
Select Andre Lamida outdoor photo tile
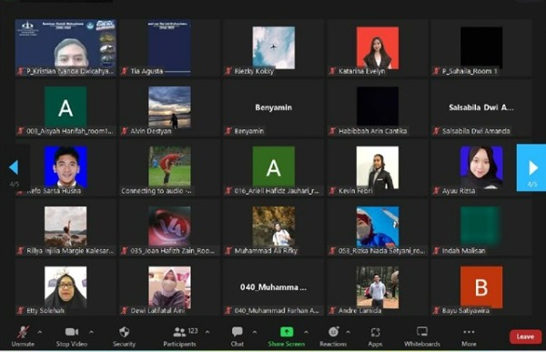click(378, 287)
